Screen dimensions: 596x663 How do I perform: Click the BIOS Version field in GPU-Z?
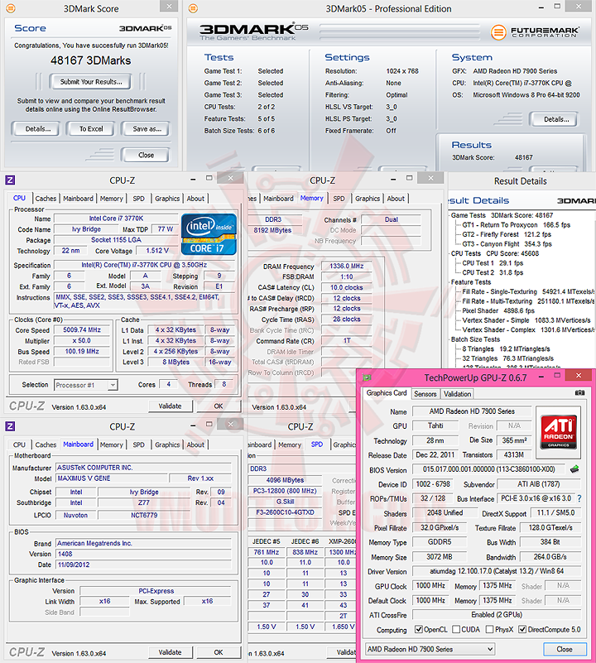[x=489, y=469]
